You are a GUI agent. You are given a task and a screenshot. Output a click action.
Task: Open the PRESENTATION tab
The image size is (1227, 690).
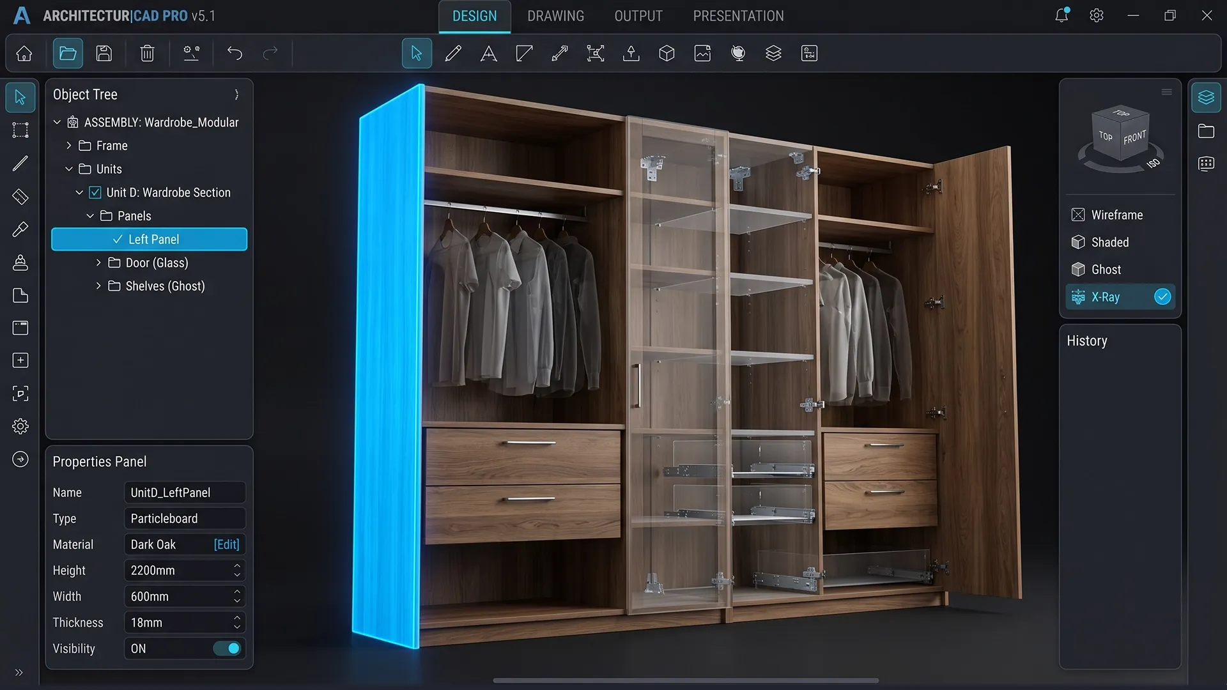(738, 16)
